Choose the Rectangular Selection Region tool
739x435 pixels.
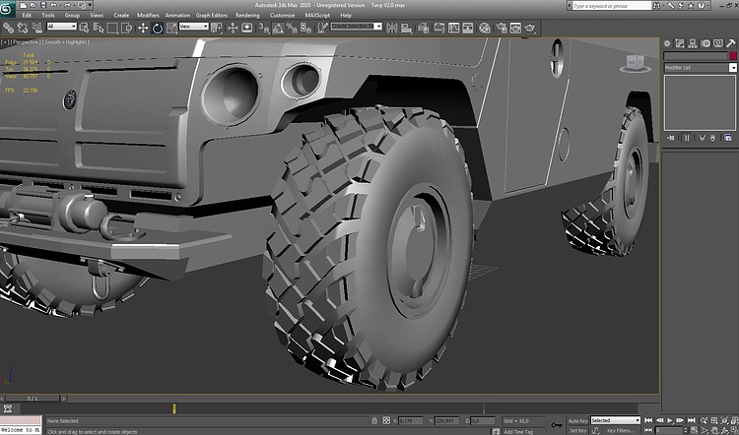click(112, 29)
